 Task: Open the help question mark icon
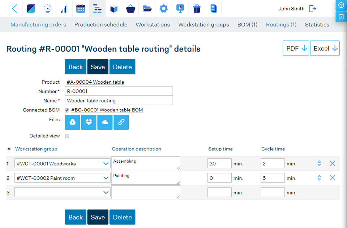[x=341, y=5]
